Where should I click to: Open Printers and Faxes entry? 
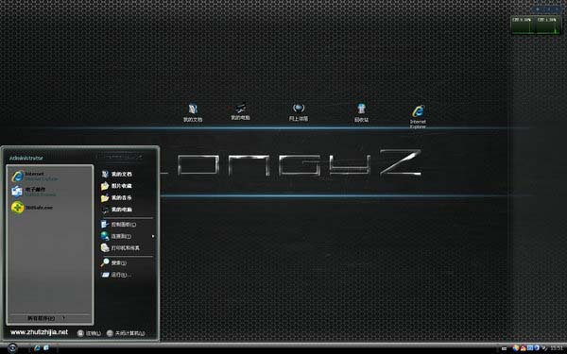[120, 247]
